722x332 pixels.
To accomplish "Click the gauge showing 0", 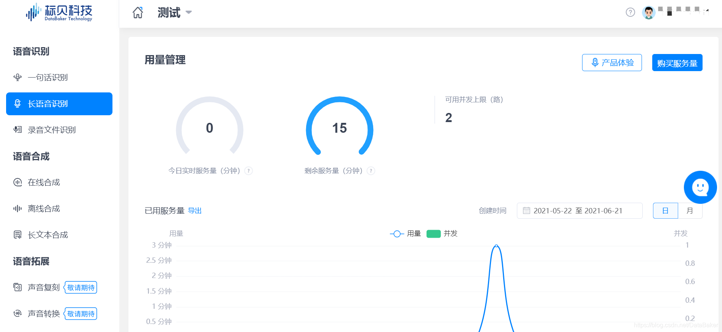I will click(210, 126).
